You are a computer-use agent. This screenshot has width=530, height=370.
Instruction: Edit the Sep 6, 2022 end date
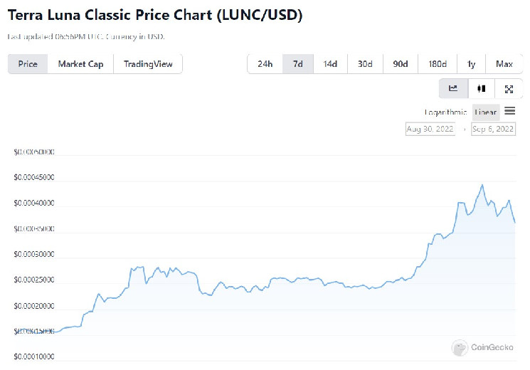click(x=494, y=129)
